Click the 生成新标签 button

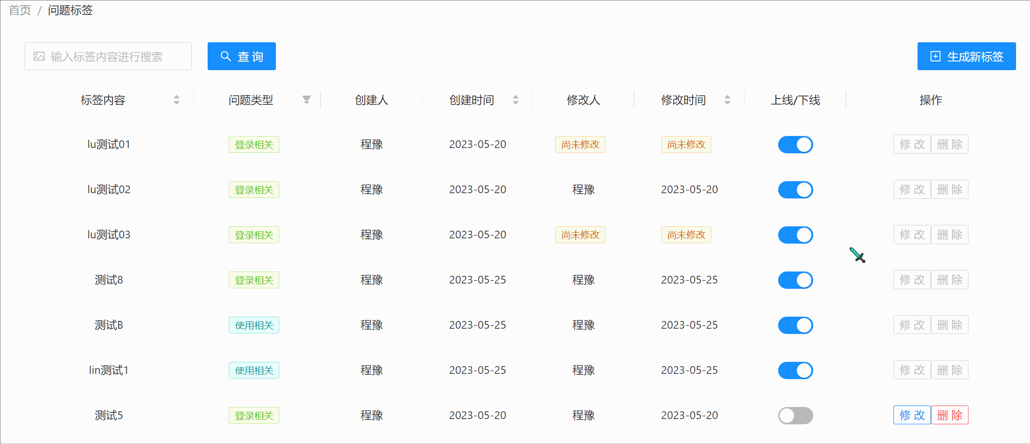coord(967,56)
